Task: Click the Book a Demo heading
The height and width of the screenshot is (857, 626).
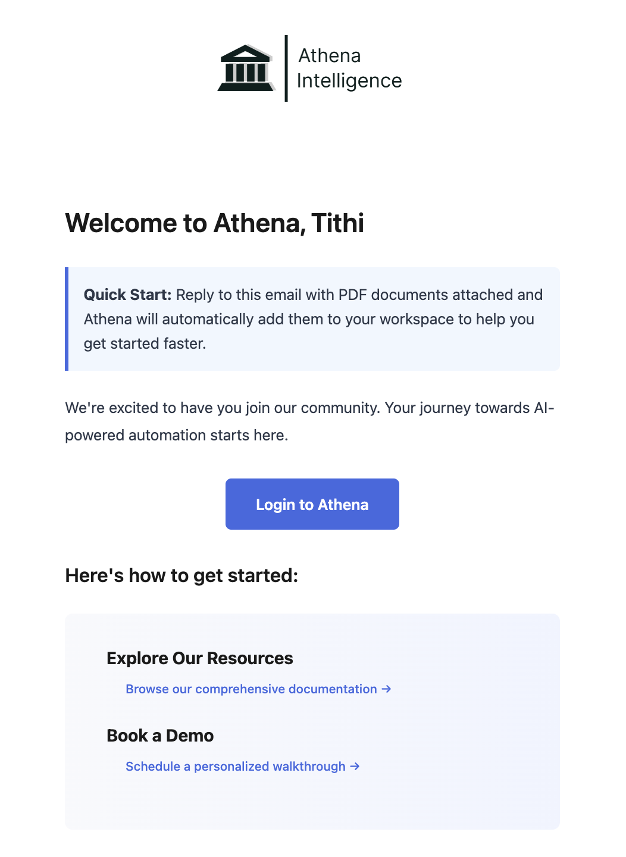Action: point(160,736)
